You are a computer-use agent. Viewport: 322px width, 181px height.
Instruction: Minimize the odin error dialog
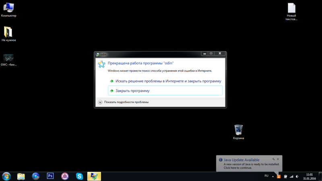204,53
